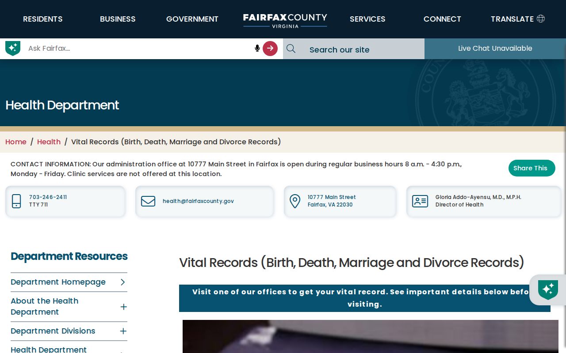The image size is (566, 353).
Task: Open Department Homepage chevron arrow
Action: (123, 282)
